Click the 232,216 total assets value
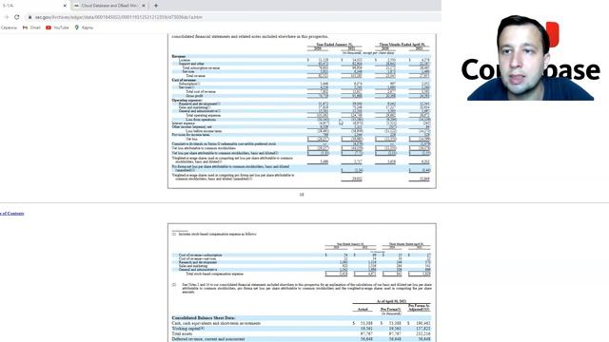Viewport: 609px width, 342px height. click(422, 333)
